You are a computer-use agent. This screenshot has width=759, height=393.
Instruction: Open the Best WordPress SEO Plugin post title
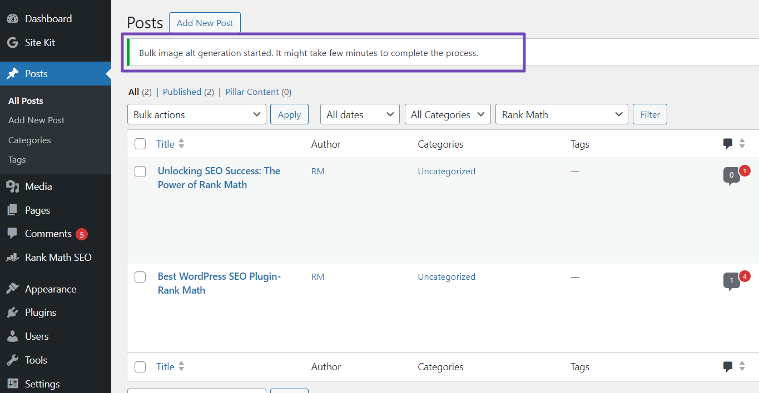click(x=220, y=283)
